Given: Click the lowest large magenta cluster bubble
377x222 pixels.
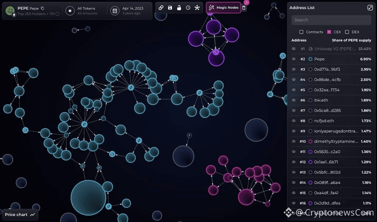Looking at the screenshot, I should click(246, 197).
